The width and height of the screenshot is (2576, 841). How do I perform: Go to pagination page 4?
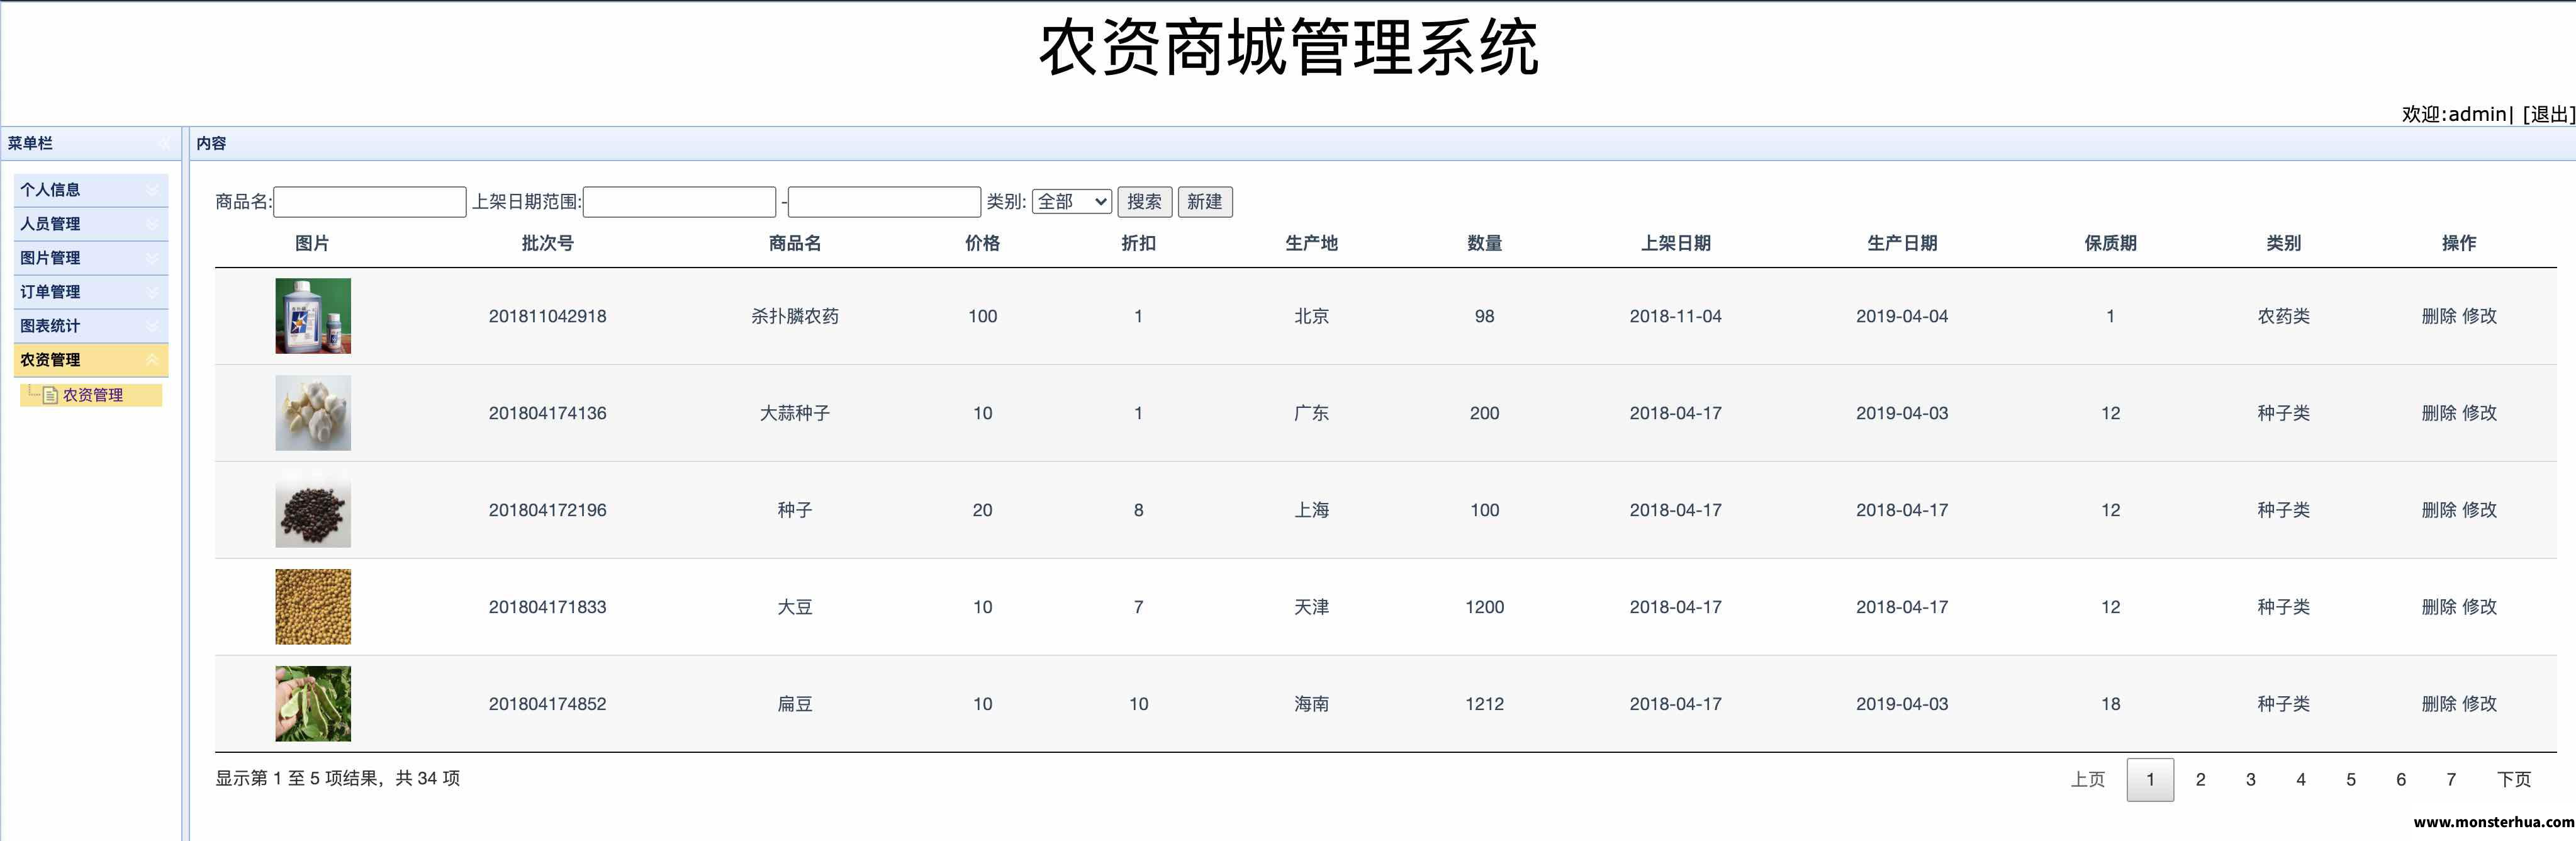[x=2301, y=780]
